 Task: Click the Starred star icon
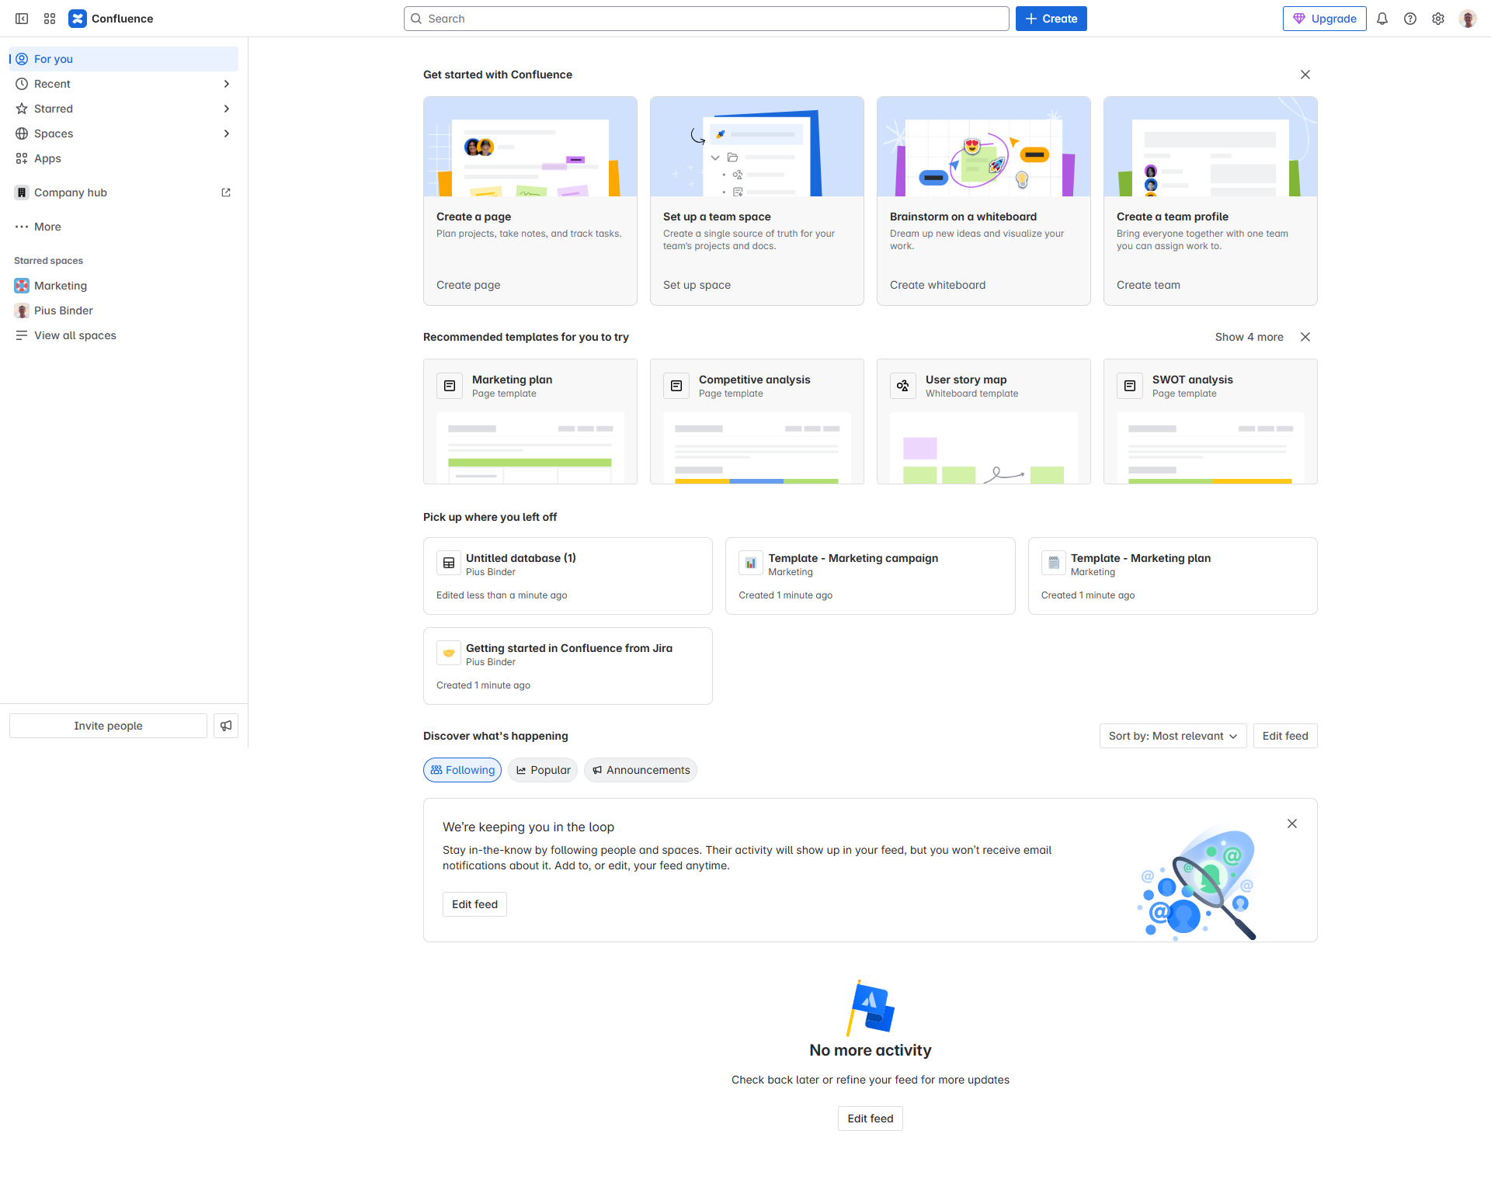(22, 109)
